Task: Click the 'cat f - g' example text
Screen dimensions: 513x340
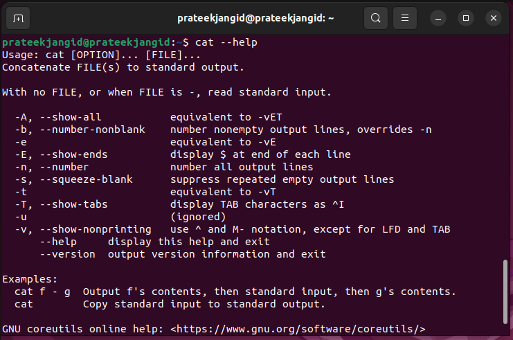Action: click(42, 292)
